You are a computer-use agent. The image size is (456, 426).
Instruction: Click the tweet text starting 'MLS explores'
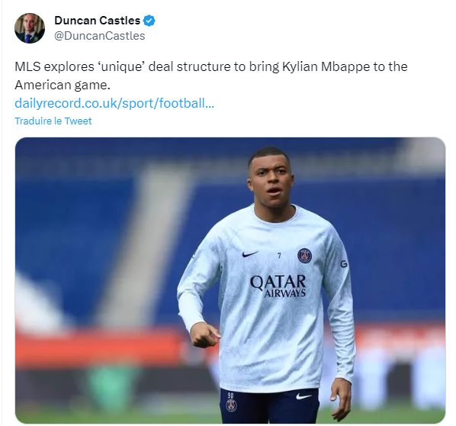coord(210,76)
